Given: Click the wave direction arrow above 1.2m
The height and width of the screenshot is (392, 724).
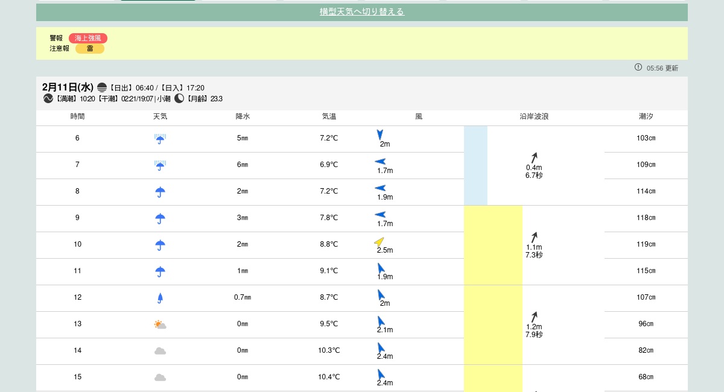Looking at the screenshot, I should (x=534, y=317).
